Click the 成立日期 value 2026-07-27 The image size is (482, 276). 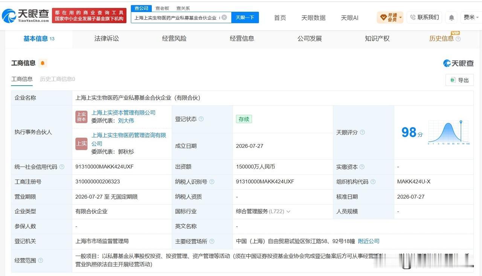coord(250,146)
